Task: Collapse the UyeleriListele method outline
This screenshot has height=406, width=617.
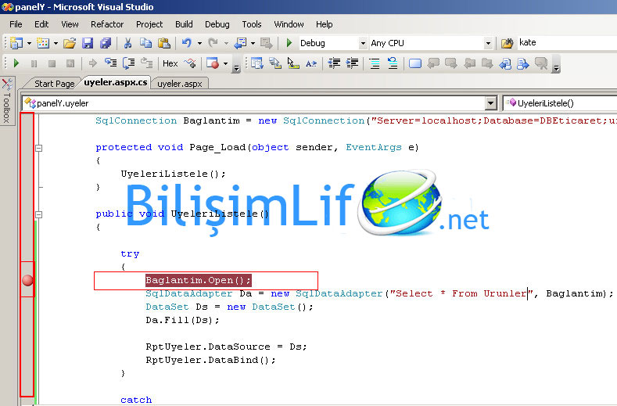Action: [38, 214]
